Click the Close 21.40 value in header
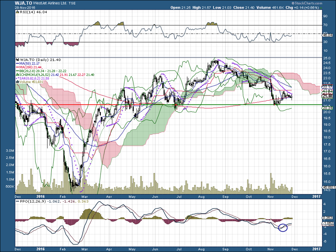336x252 pixels. [x=244, y=8]
